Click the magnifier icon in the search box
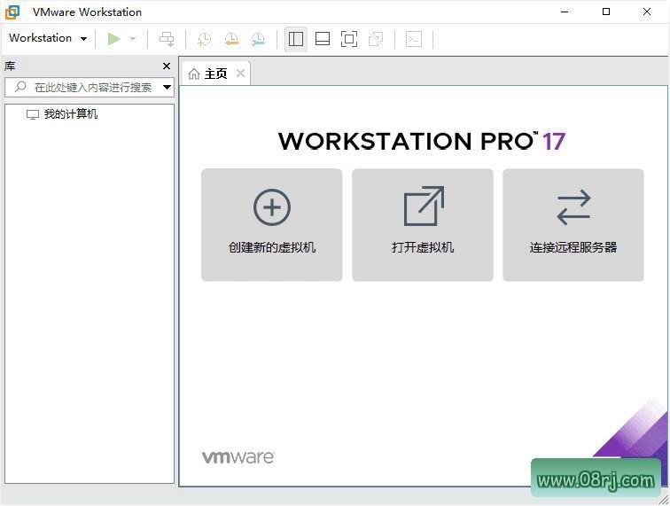The image size is (670, 506). point(20,87)
